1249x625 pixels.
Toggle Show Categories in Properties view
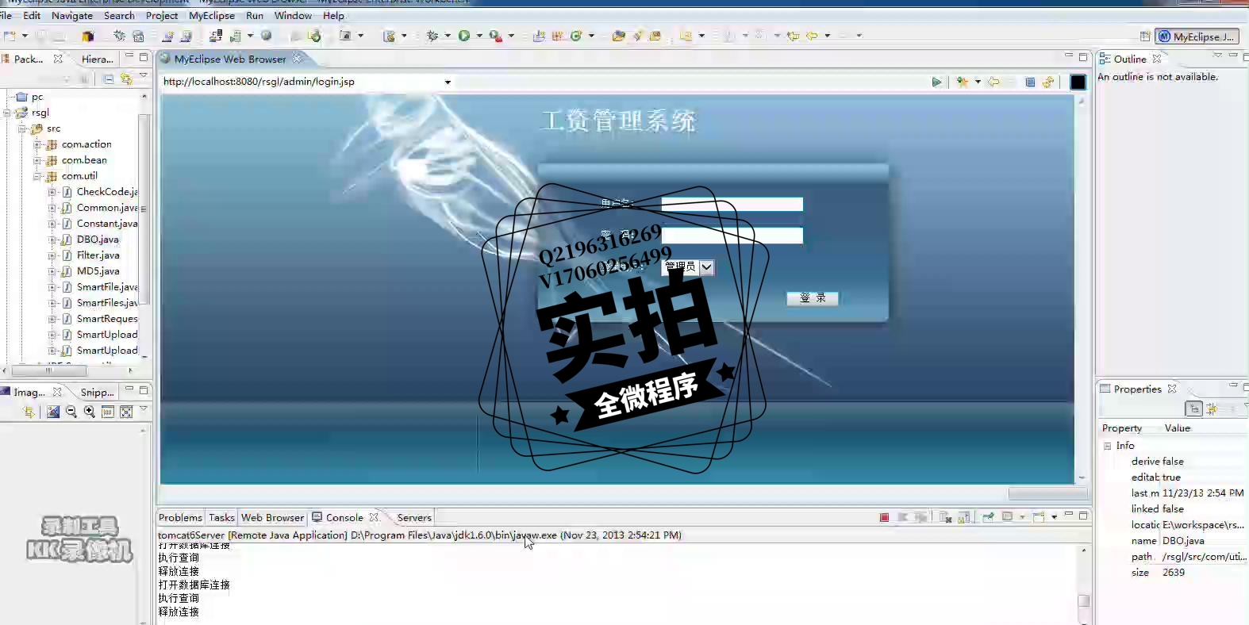(1193, 408)
